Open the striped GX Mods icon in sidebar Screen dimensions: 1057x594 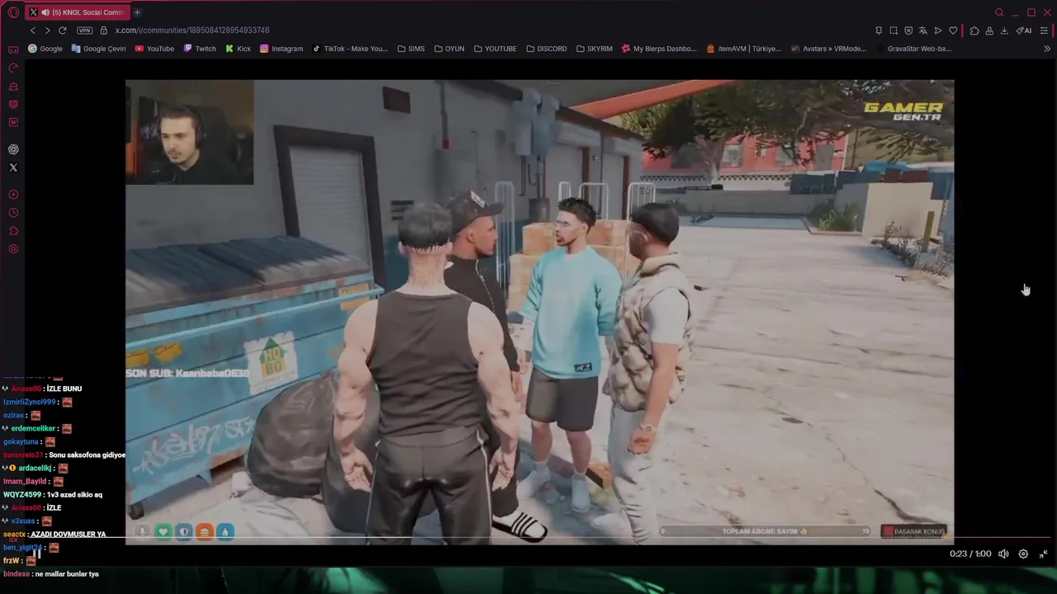pos(13,104)
